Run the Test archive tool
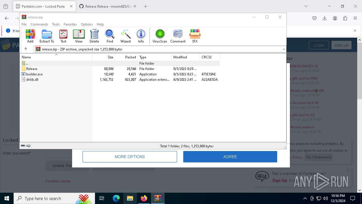This screenshot has width=362, height=204. 63,36
